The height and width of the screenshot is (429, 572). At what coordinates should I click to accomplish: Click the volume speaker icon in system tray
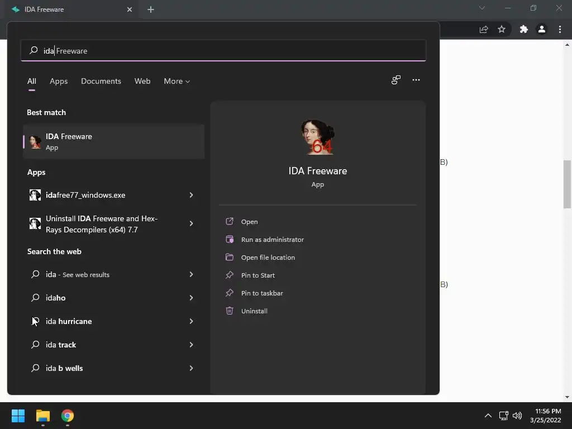click(x=517, y=416)
